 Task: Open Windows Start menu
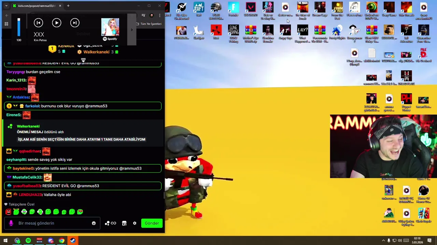[5, 241]
